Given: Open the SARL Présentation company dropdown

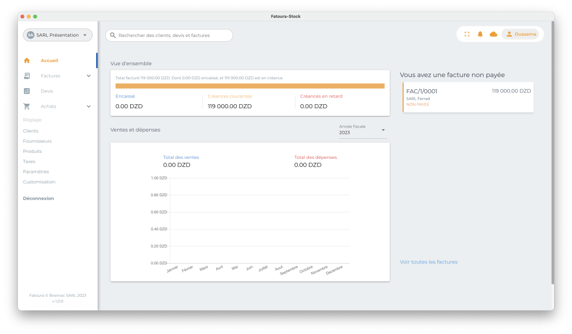Looking at the screenshot, I should click(58, 35).
